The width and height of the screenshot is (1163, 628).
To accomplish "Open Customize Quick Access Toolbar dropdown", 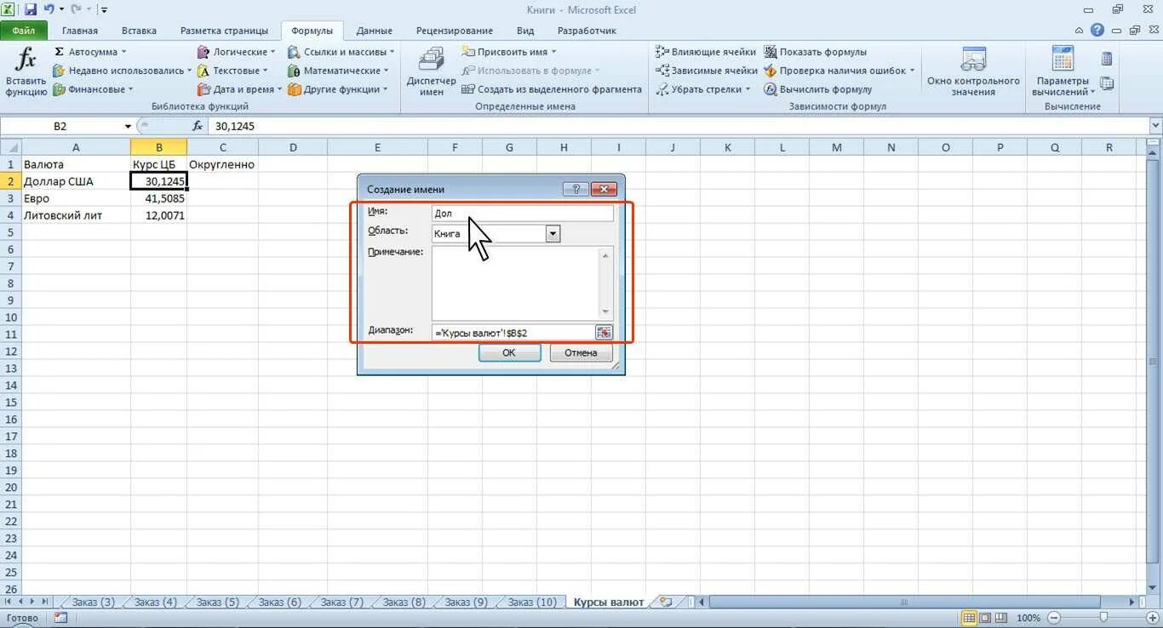I will point(104,10).
